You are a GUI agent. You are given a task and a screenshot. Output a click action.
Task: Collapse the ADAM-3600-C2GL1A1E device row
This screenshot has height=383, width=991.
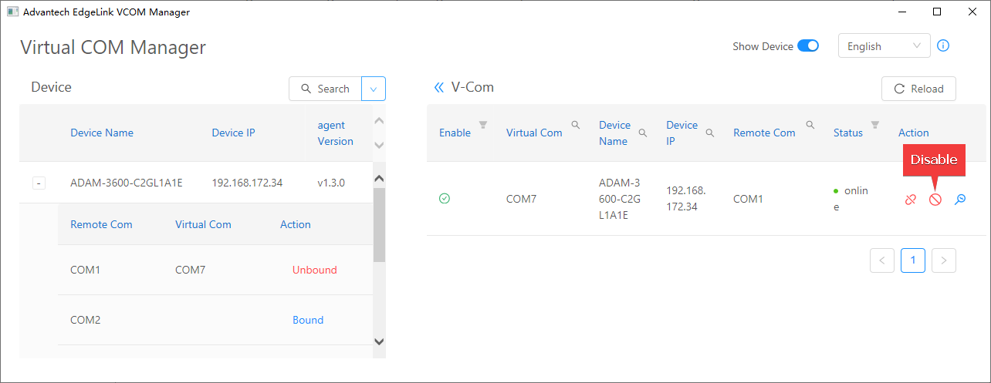(39, 183)
